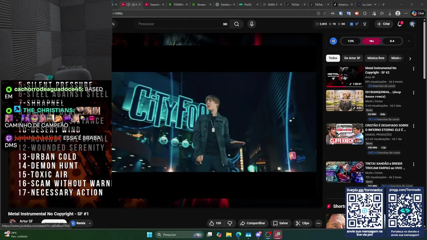Open options menu for OH BIANQUINHA video
The image size is (427, 240).
(414, 93)
